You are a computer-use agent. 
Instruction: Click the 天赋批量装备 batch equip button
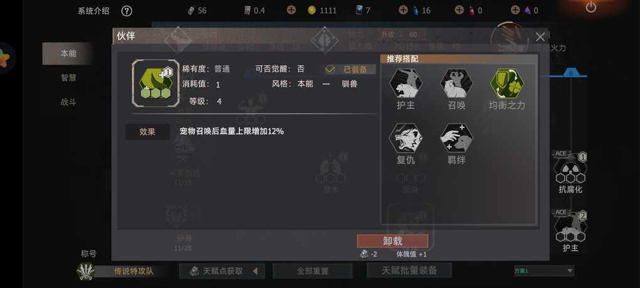click(x=409, y=270)
